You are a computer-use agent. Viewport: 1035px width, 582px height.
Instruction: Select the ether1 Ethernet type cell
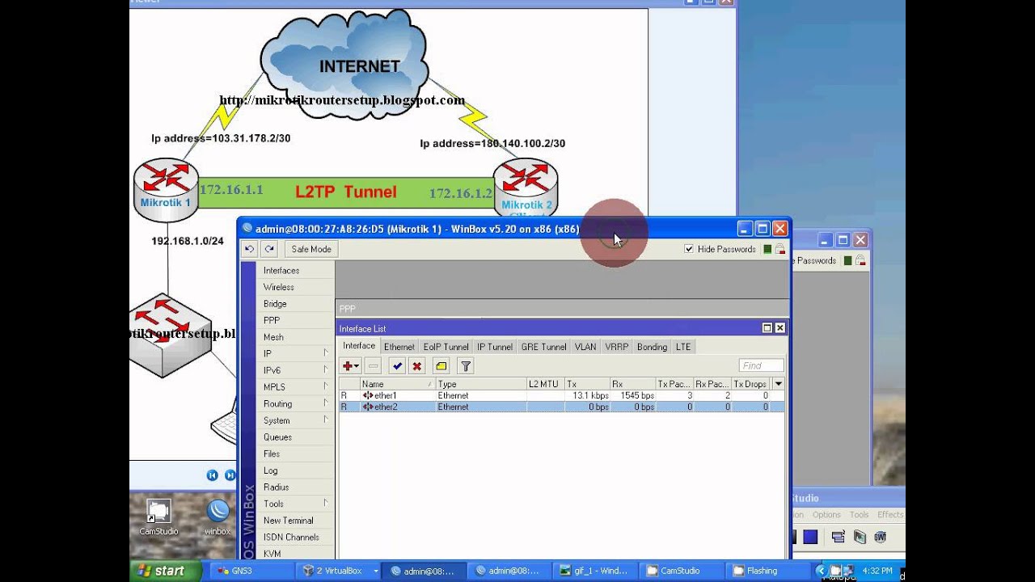click(x=480, y=395)
